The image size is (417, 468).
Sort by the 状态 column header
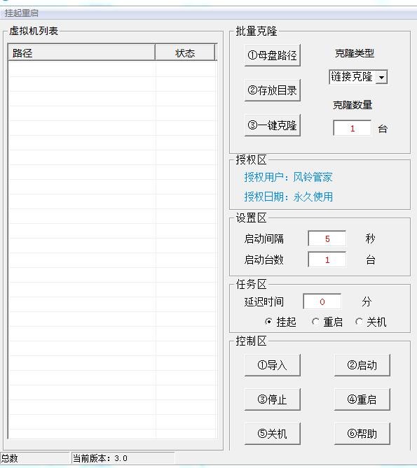185,53
